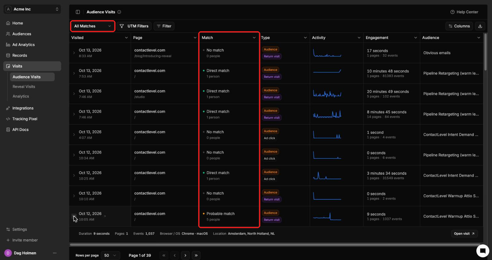Click the /blog/introducing-reveal page path
The height and width of the screenshot is (260, 492).
coord(153,56)
